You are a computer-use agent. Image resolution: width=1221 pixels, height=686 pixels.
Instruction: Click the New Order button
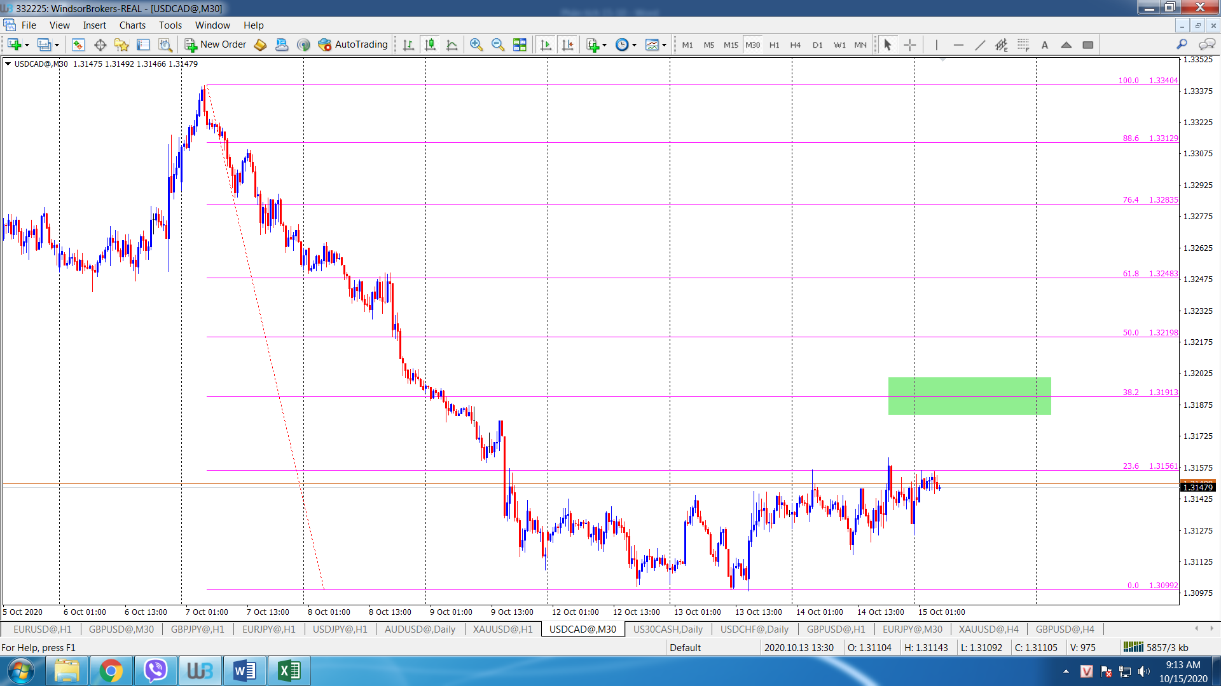click(216, 44)
